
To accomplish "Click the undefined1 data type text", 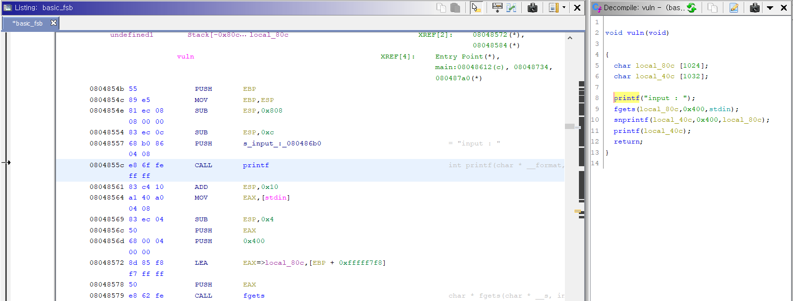I will (x=131, y=35).
